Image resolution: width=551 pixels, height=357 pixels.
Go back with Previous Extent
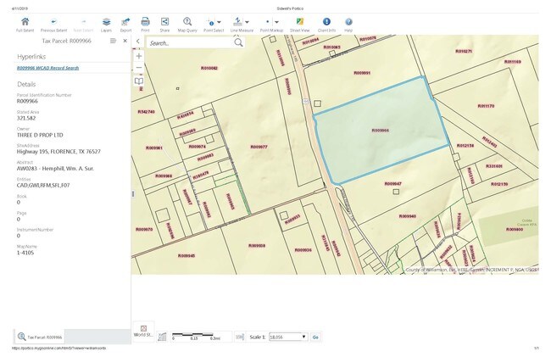click(x=55, y=20)
